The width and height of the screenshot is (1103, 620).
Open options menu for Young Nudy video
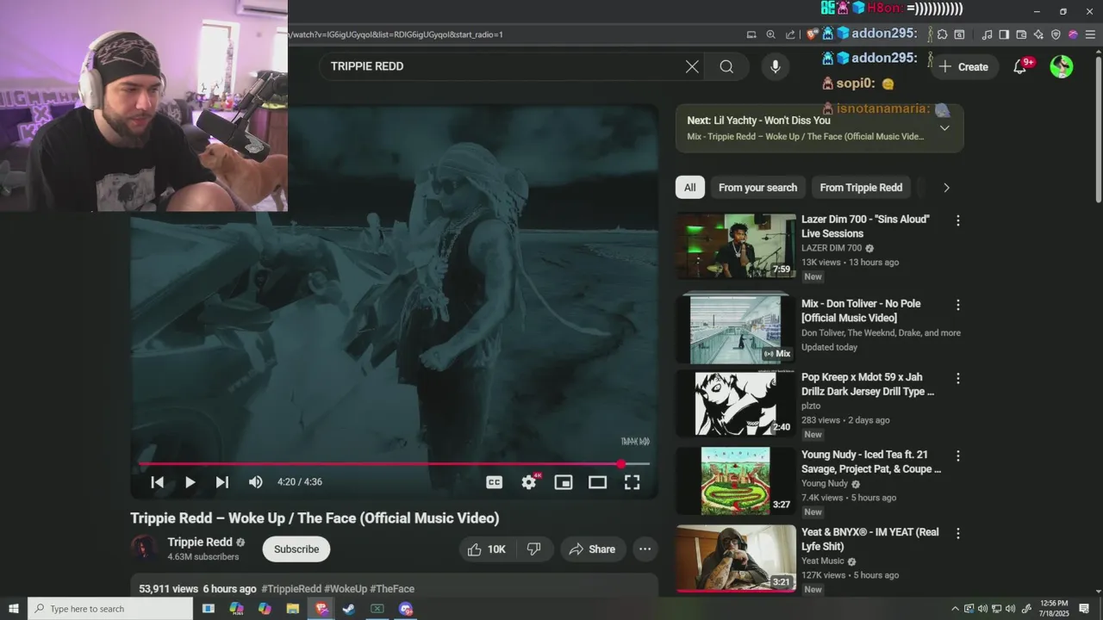pyautogui.click(x=957, y=456)
